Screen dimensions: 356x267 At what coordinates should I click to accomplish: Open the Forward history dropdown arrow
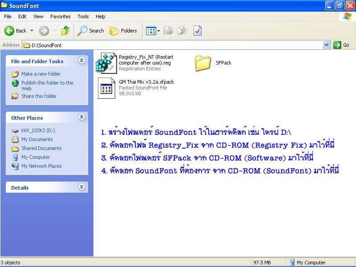(x=54, y=31)
